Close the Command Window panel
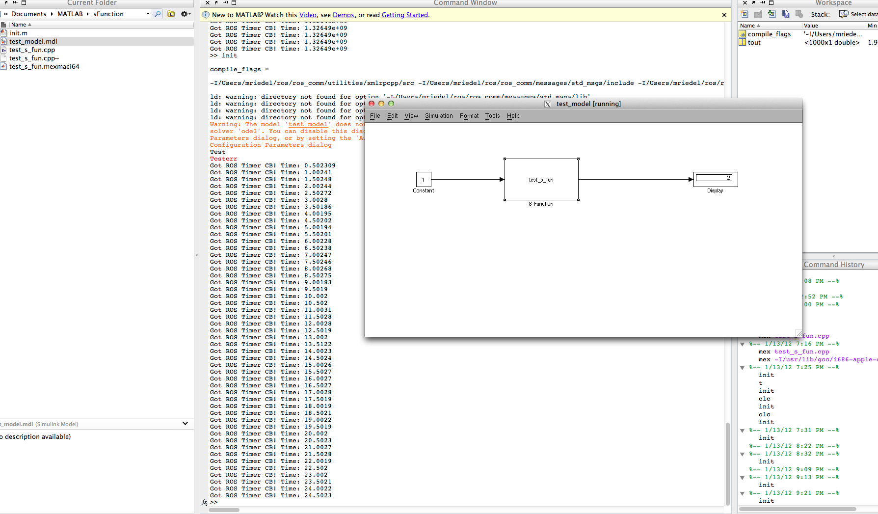Viewport: 878px width, 514px height. pos(208,2)
